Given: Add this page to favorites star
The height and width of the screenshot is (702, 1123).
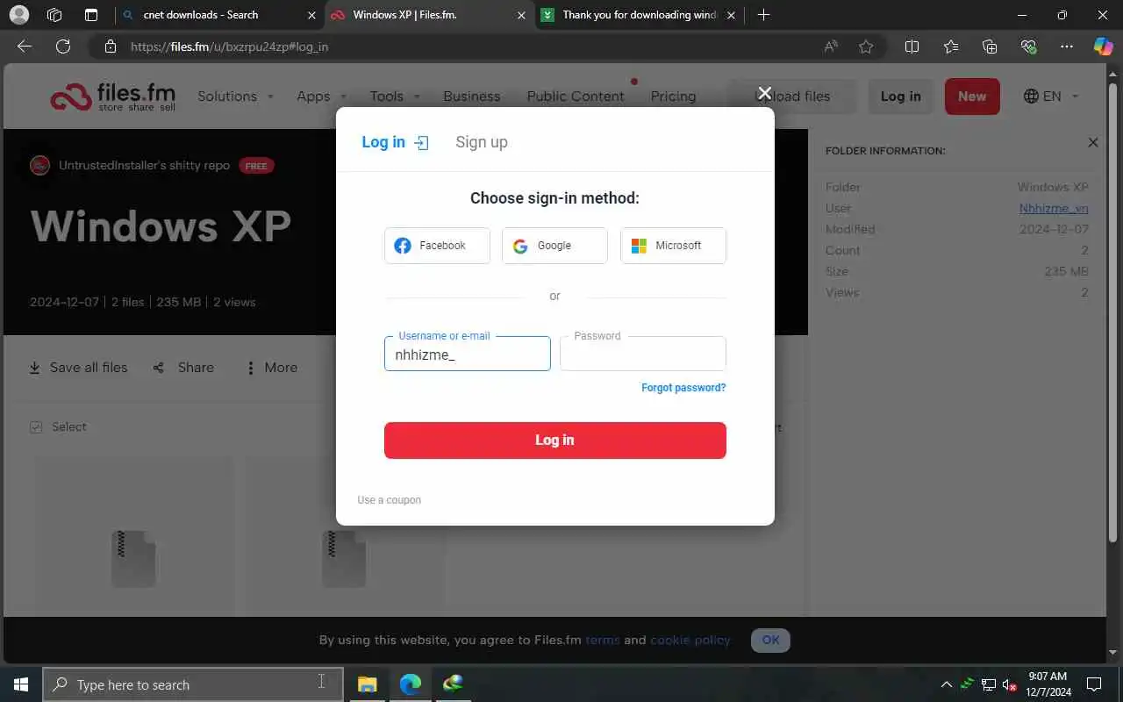Looking at the screenshot, I should coord(866,47).
